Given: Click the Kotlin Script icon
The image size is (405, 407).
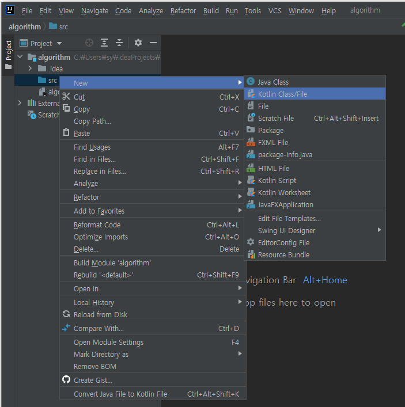Looking at the screenshot, I should point(251,180).
